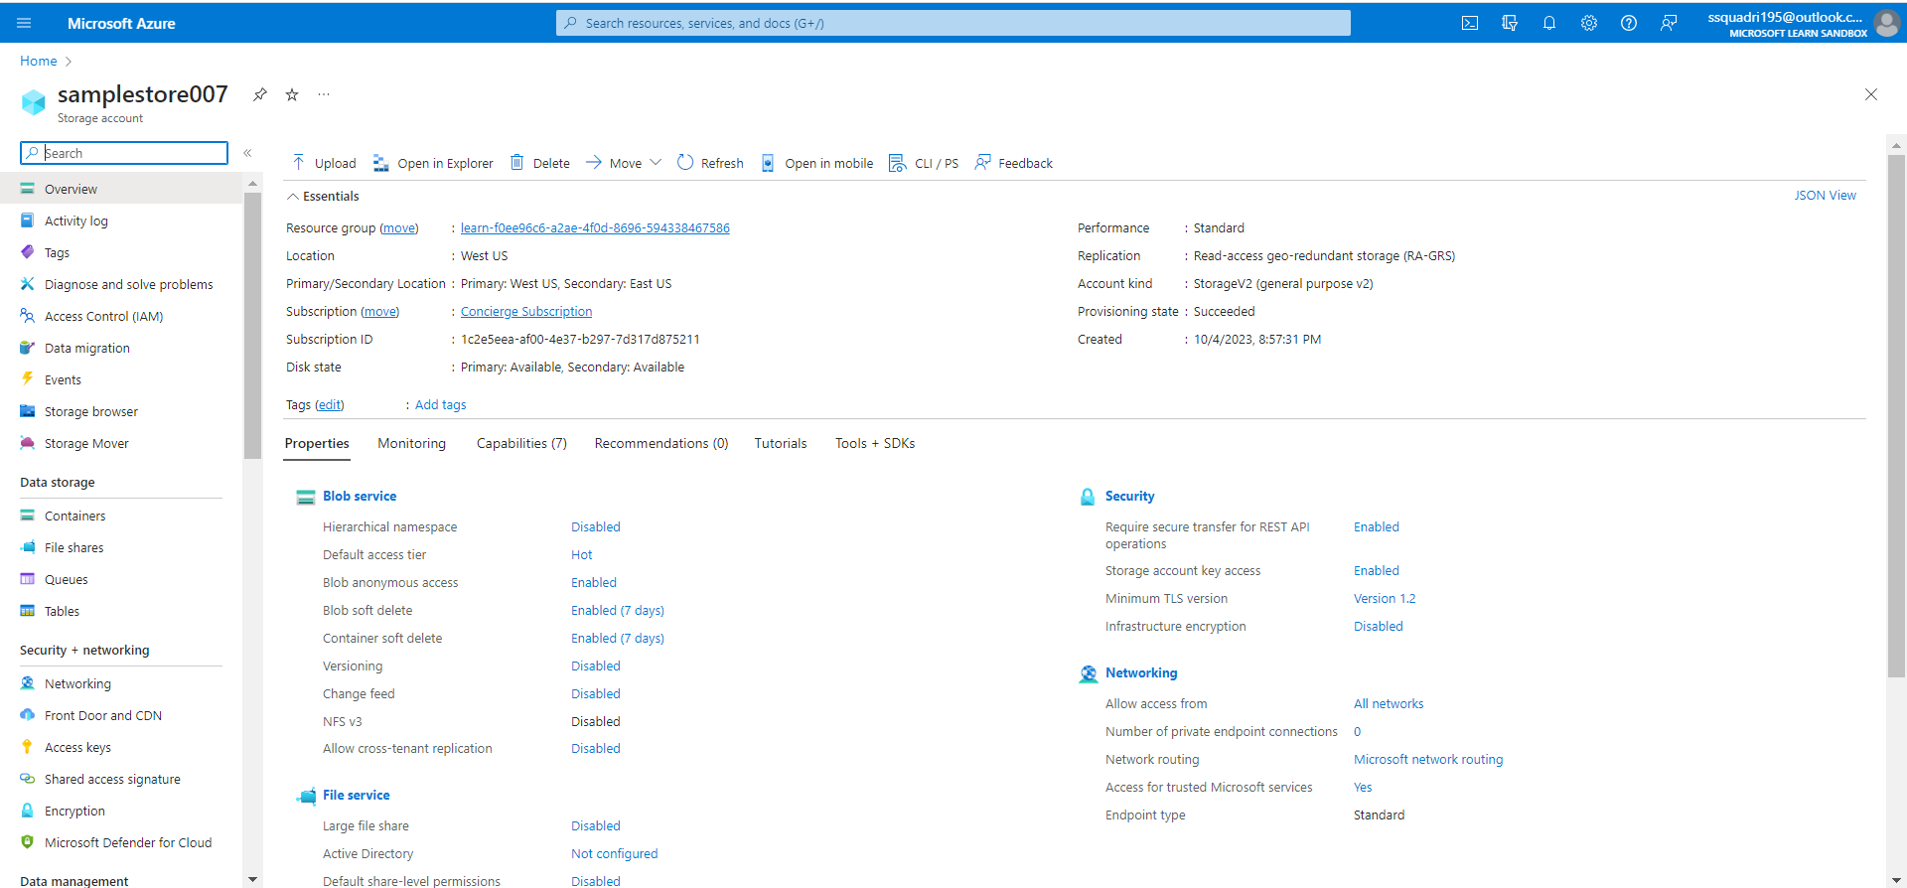Click the account avatar picture
1907x888 pixels.
[1886, 23]
